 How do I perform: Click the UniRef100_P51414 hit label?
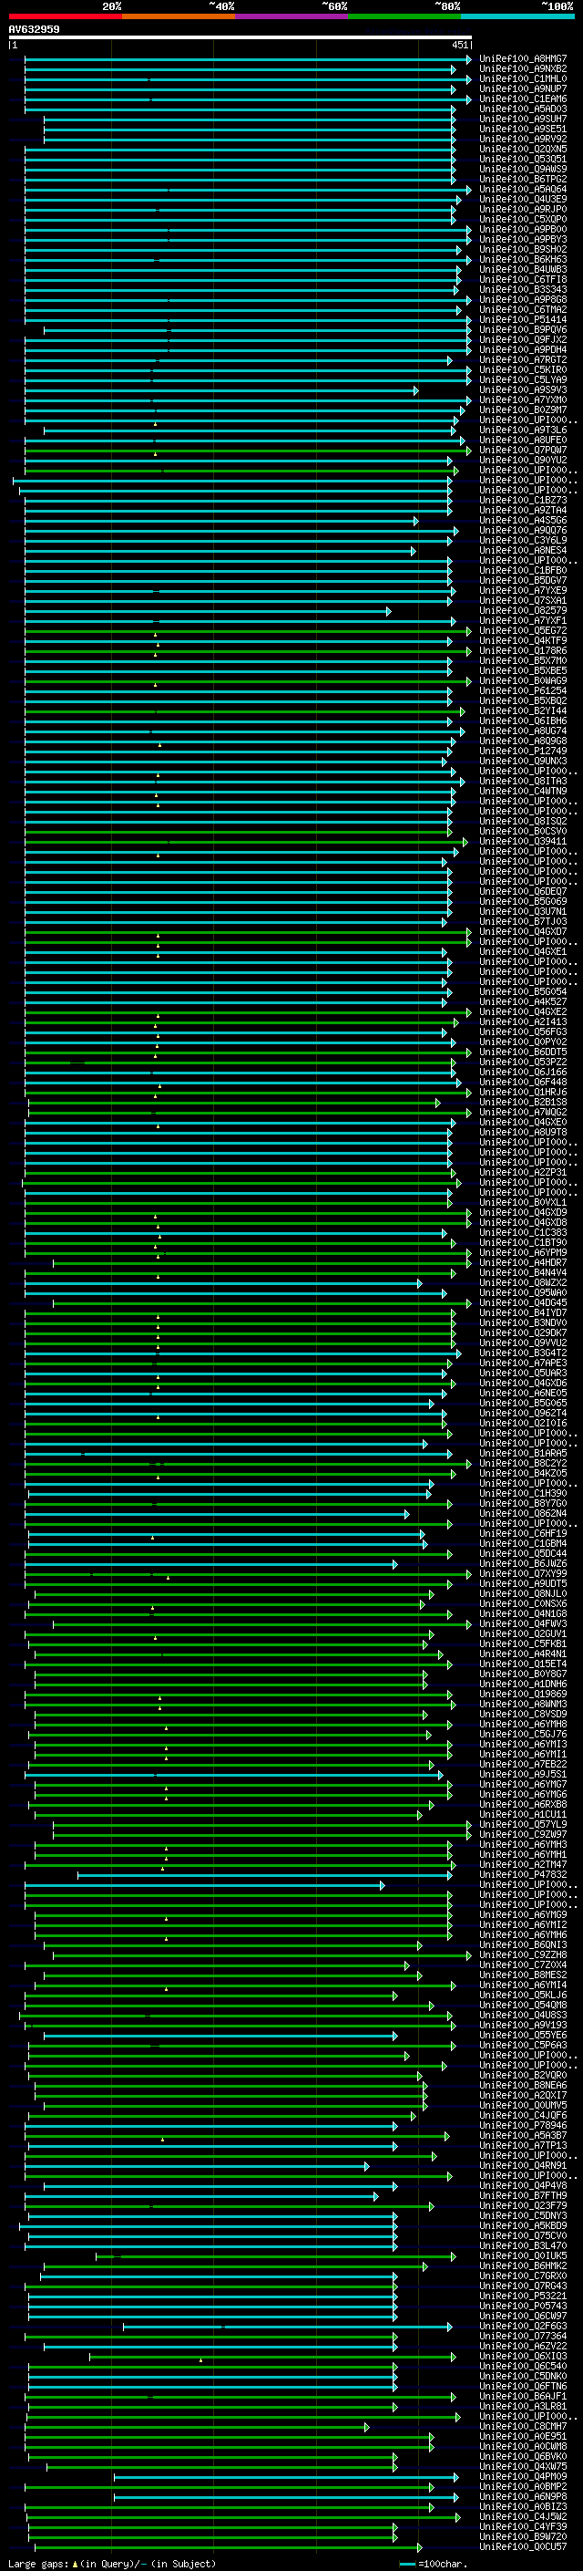tap(523, 319)
